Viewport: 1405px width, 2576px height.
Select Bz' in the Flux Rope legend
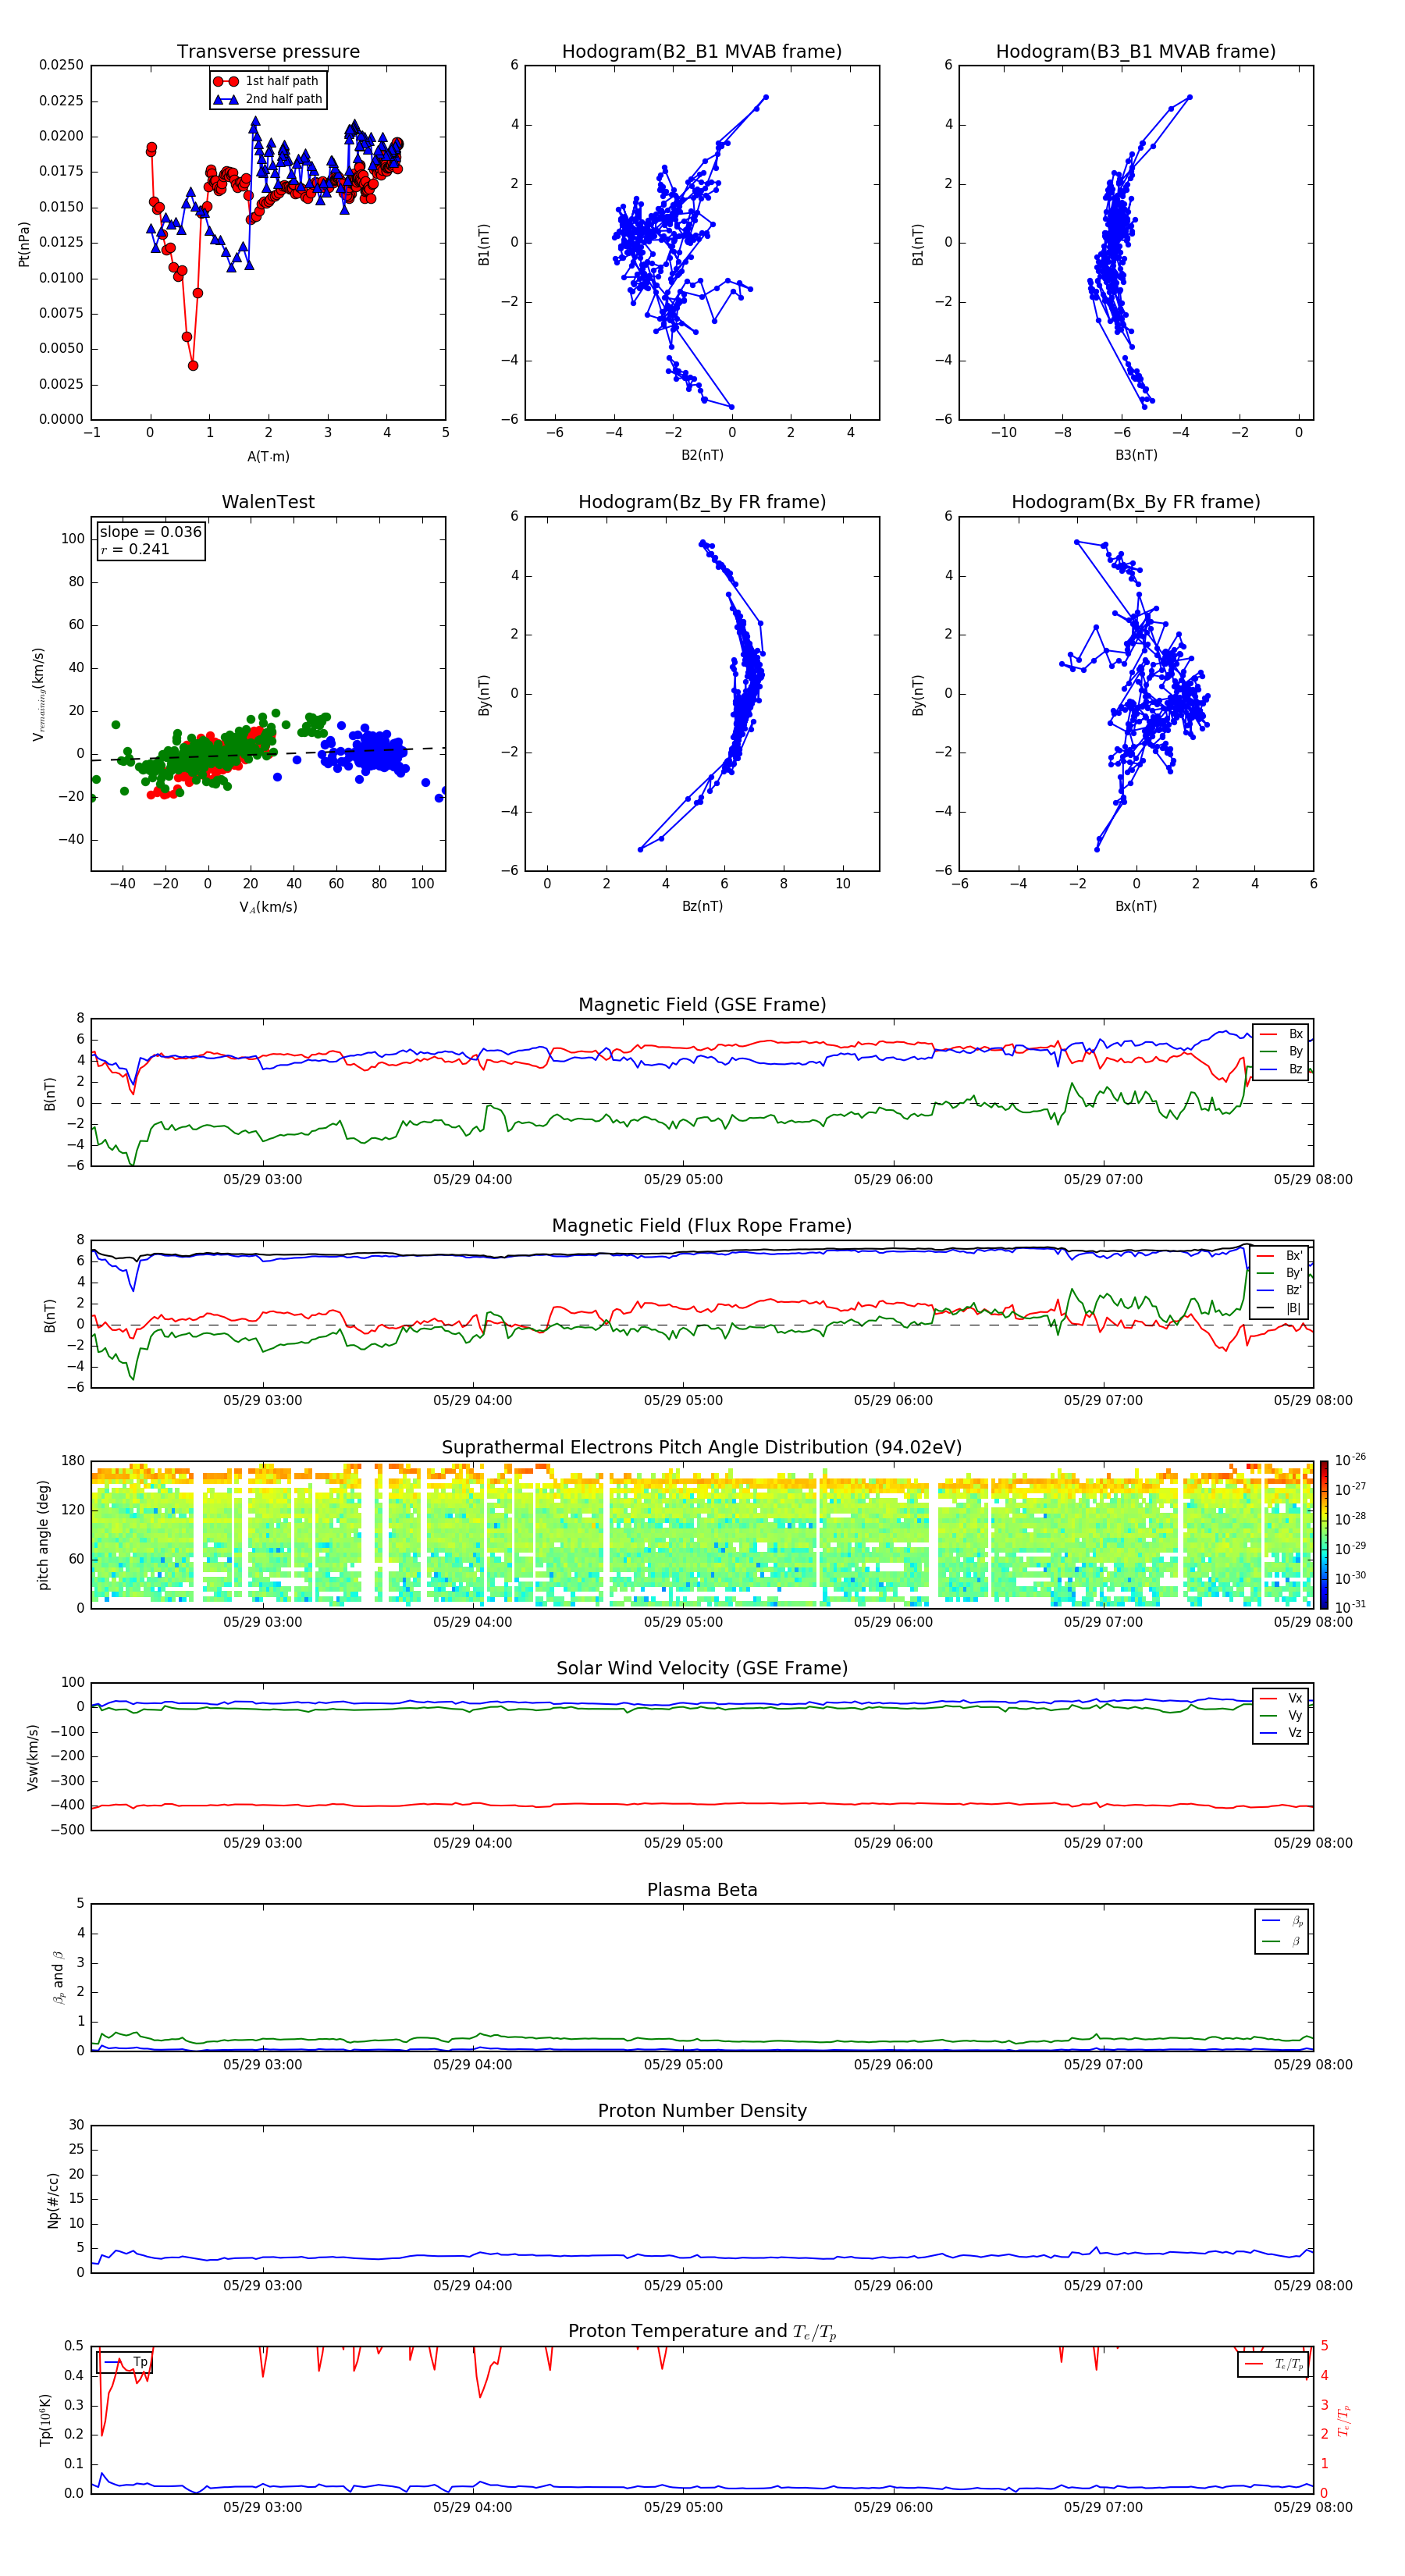pyautogui.click(x=1280, y=1291)
